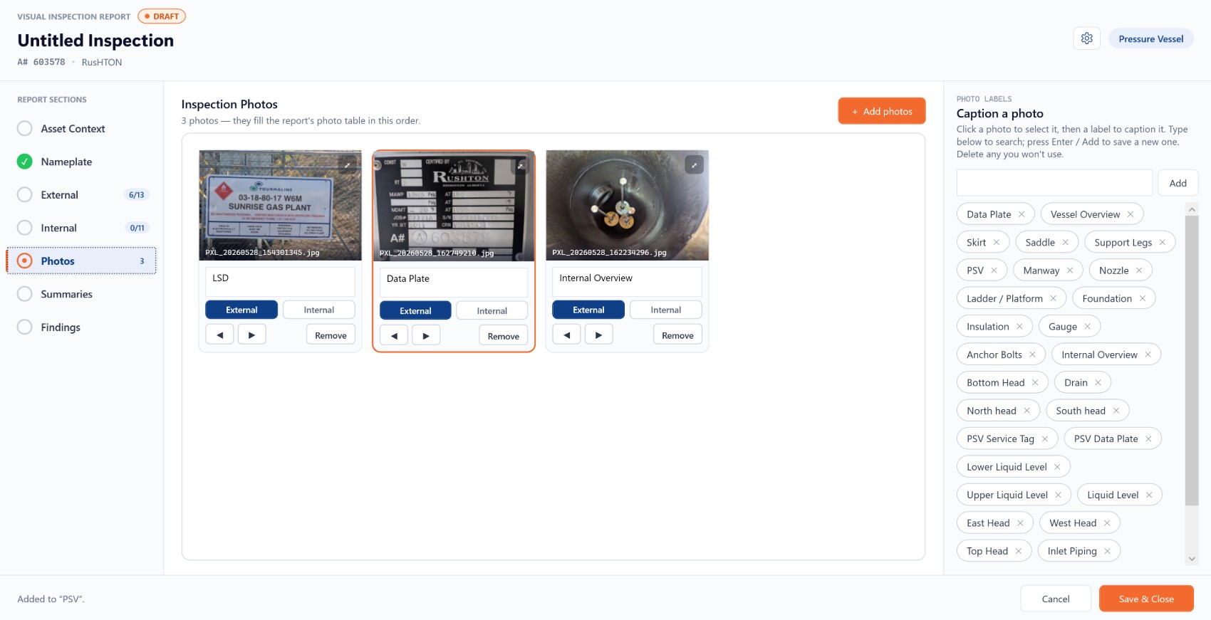Screen dimensions: 1211x620
Task: Click Add to save new label
Action: 1178,183
